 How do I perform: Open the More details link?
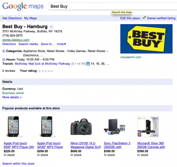tap(12, 97)
